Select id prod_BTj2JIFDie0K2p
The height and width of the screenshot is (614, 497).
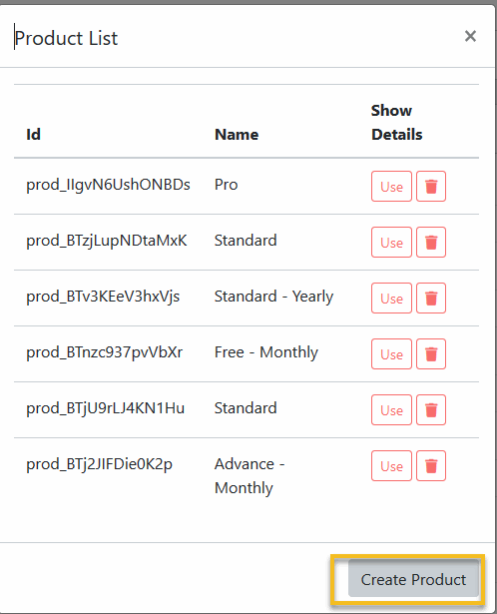99,464
